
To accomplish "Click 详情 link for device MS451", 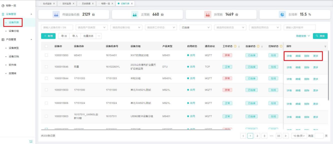I will [x=289, y=56].
